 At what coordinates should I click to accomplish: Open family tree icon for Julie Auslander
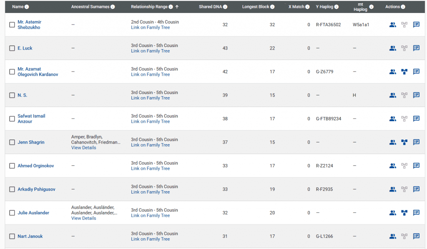click(404, 213)
